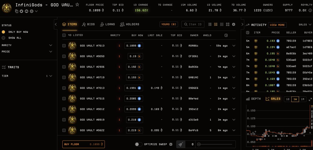Expand row details for GOD VAULT #7515
This screenshot has width=313, height=150.
[234, 99]
